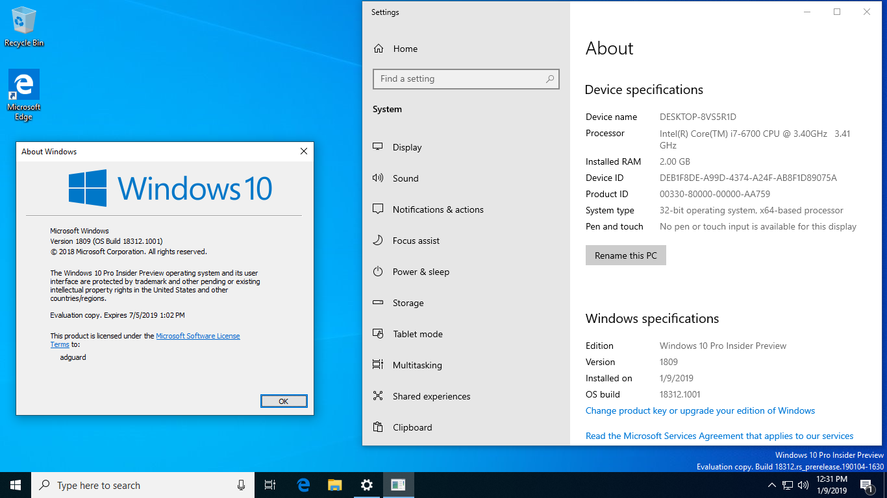Click the OS build value 18312.1001 in Settings
Image resolution: width=887 pixels, height=498 pixels.
(680, 394)
